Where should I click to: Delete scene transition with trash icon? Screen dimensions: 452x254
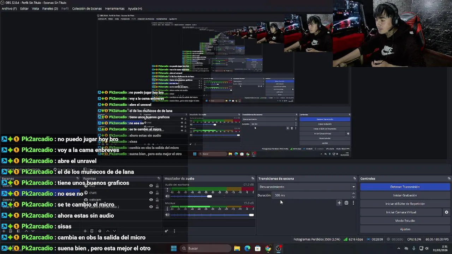point(346,203)
